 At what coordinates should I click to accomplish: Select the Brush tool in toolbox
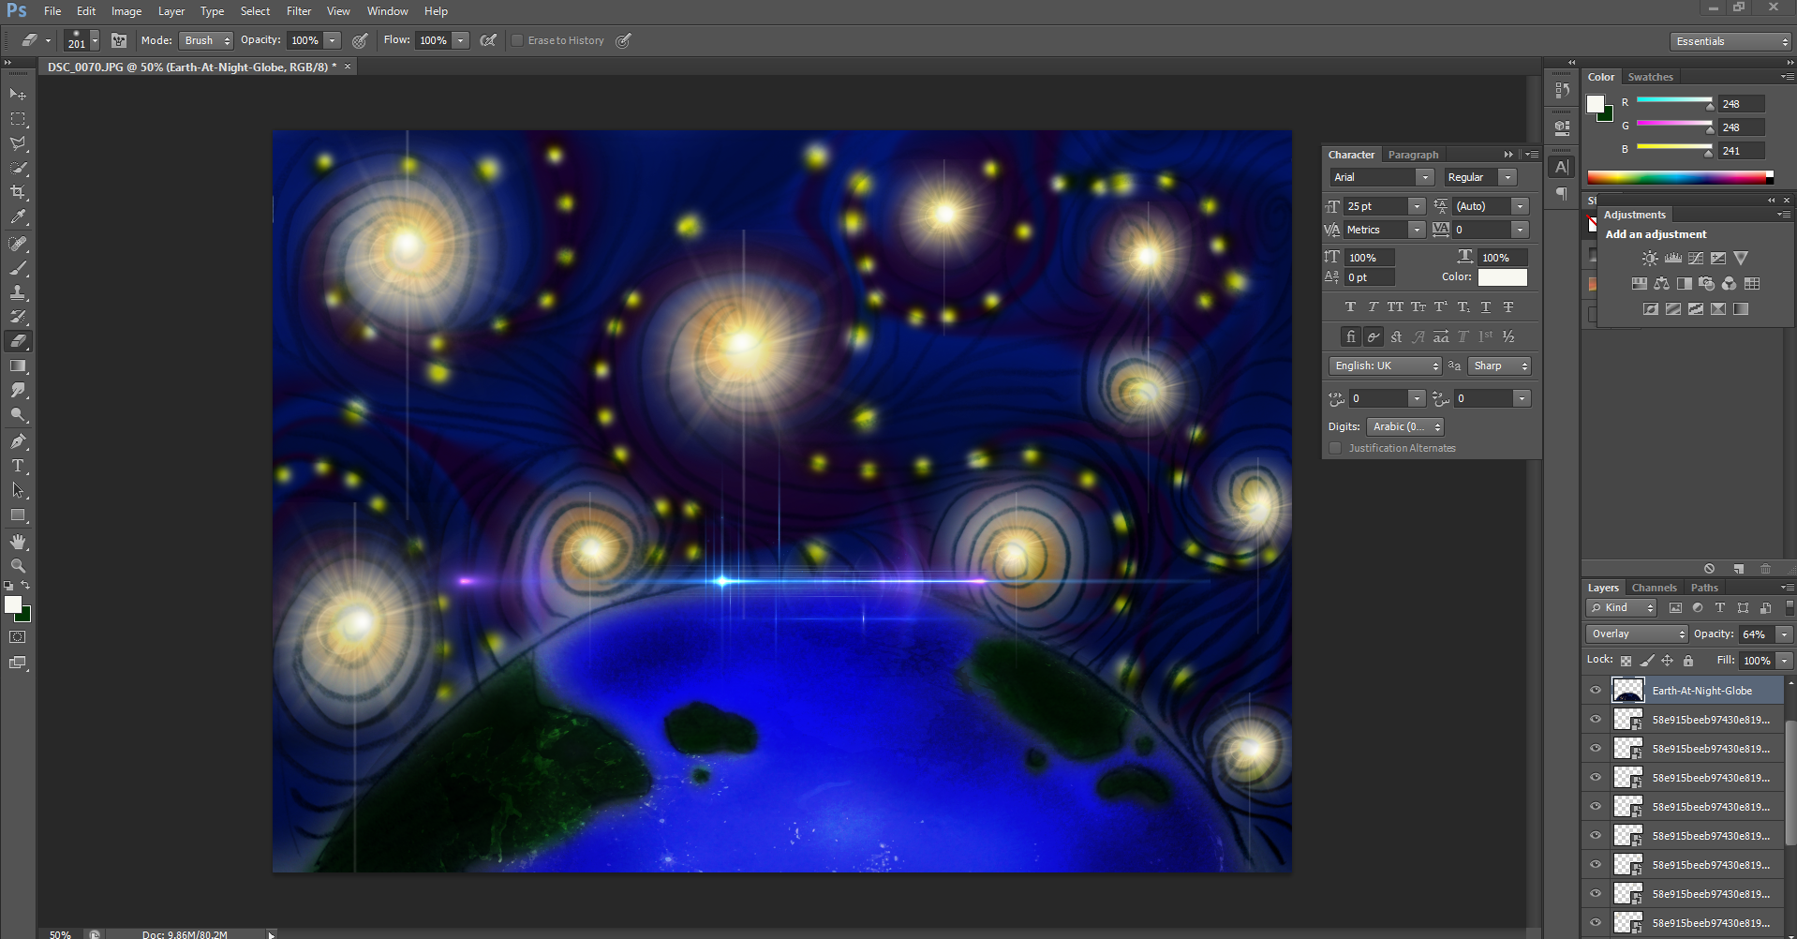point(18,268)
